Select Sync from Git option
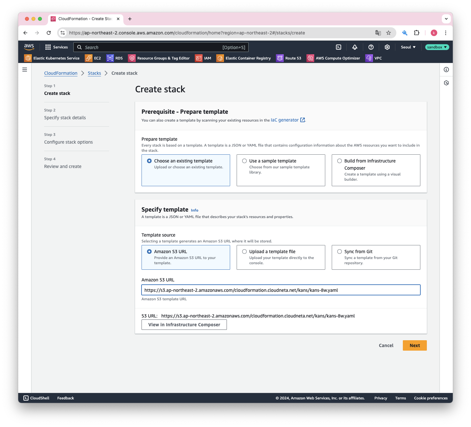Image resolution: width=471 pixels, height=427 pixels. (376, 257)
